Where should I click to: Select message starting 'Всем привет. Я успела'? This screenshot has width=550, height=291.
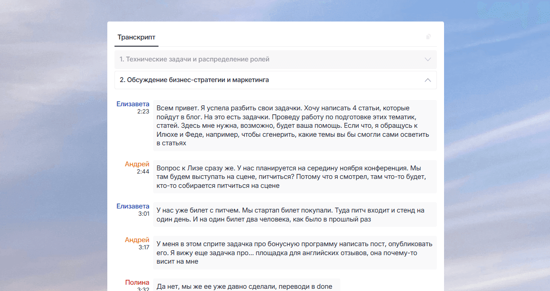(x=295, y=126)
